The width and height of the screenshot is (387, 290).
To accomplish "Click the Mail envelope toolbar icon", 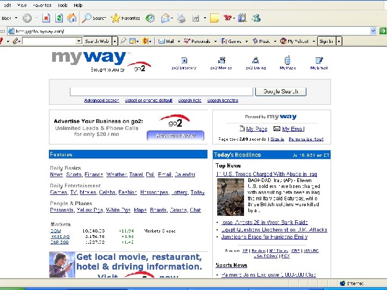I will pyautogui.click(x=165, y=18).
